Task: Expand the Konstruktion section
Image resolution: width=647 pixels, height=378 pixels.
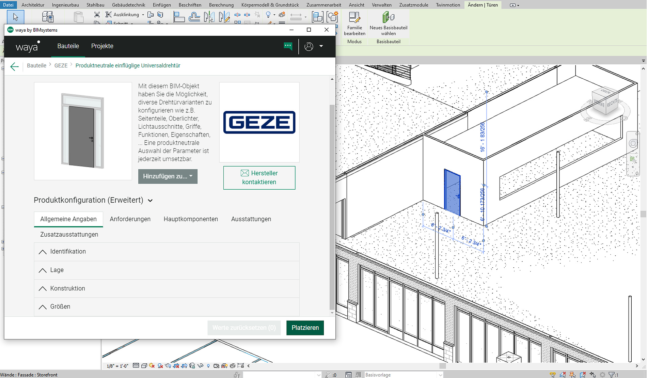Action: pos(167,288)
